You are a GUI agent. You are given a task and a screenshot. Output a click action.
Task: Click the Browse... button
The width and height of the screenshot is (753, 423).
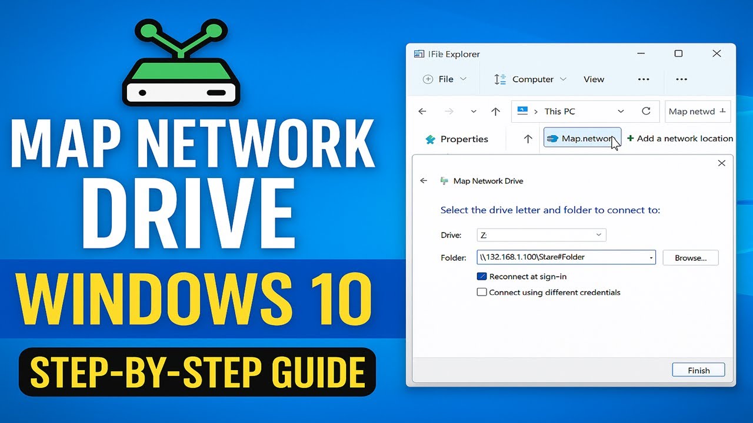[691, 257]
